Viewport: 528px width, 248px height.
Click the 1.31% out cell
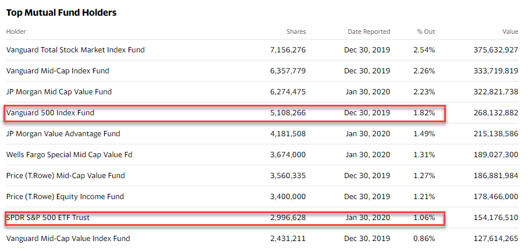point(424,155)
